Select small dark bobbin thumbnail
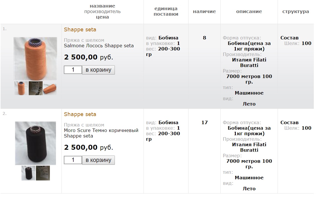Image resolution: width=317 pixels, height=197 pixels. coord(28,173)
